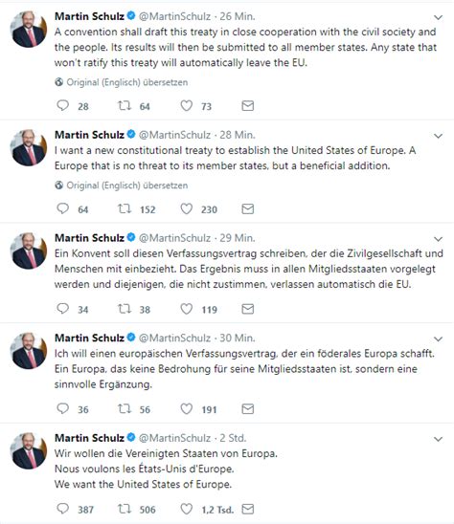Image resolution: width=454 pixels, height=524 pixels.
Task: Reply to the tweet with 387 replies
Action: [x=62, y=509]
